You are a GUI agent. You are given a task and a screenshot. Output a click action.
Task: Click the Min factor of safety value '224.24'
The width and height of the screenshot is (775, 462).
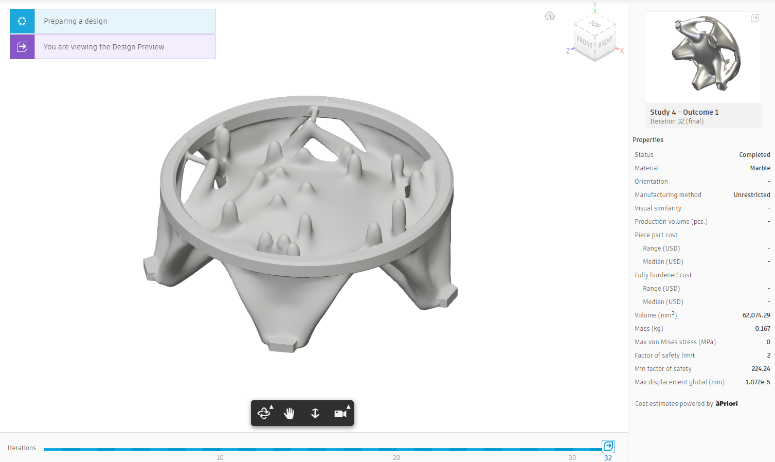(x=761, y=369)
